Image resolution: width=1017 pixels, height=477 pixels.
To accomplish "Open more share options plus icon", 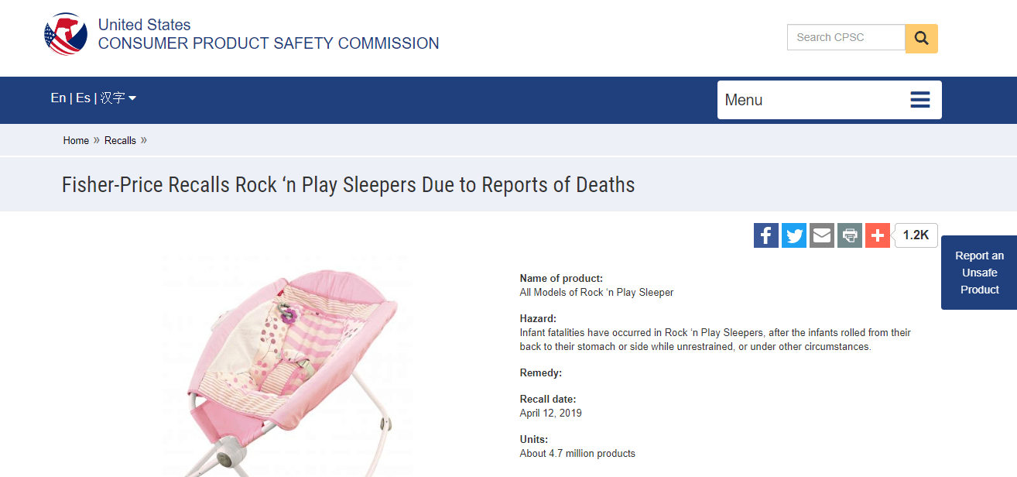I will tap(878, 235).
